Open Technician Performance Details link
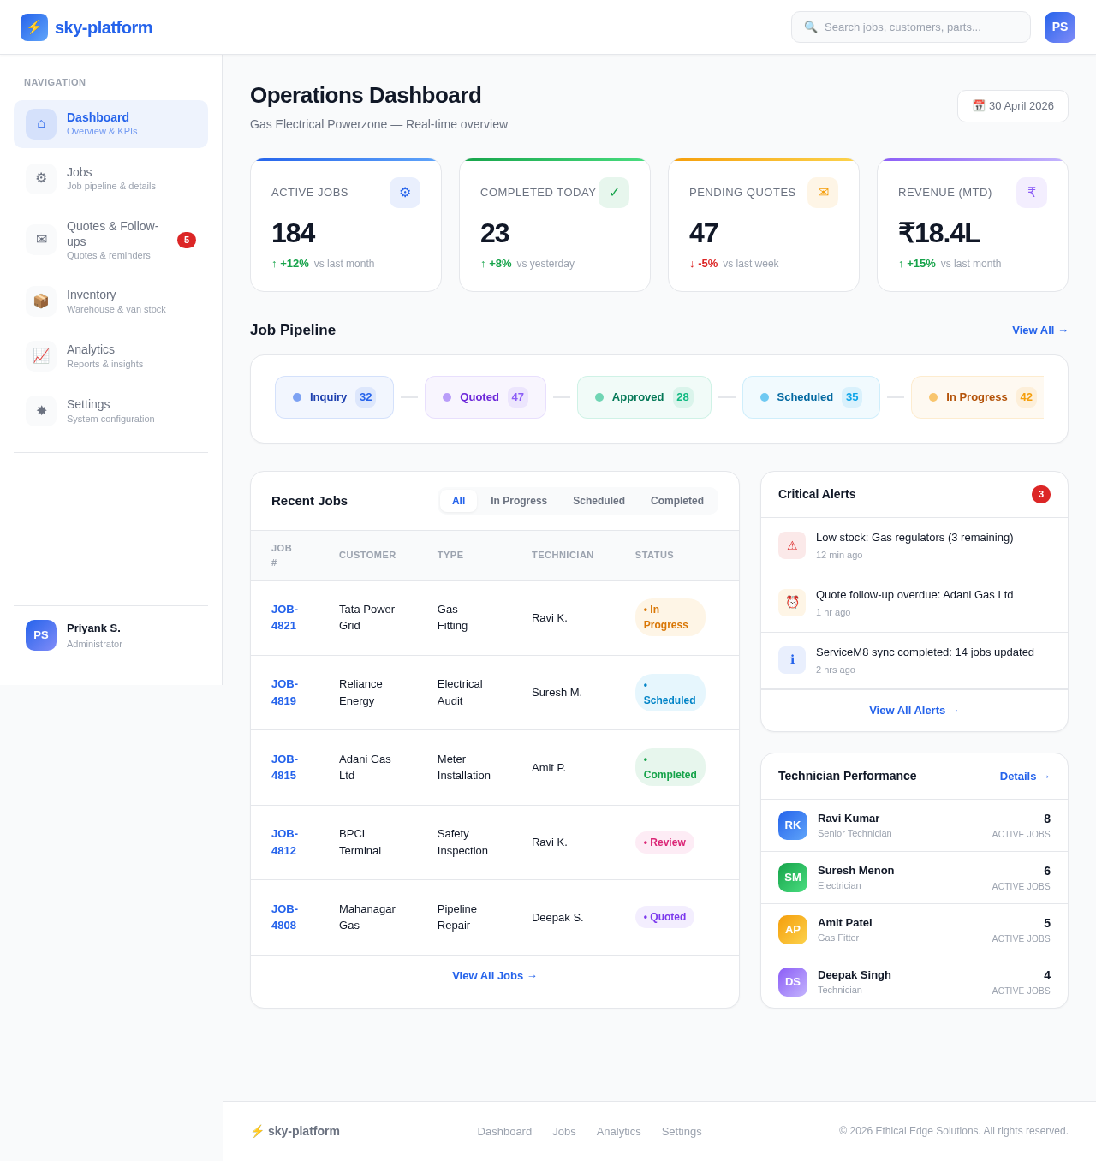 tap(1025, 777)
